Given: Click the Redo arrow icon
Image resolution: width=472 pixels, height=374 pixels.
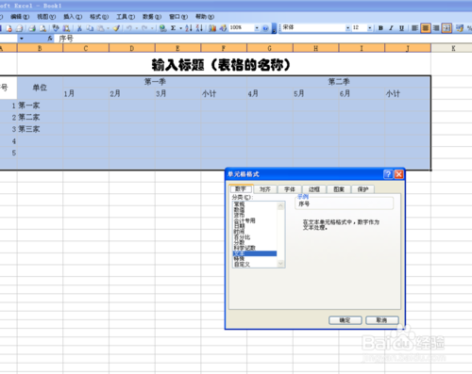Looking at the screenshot, I should tap(144, 28).
